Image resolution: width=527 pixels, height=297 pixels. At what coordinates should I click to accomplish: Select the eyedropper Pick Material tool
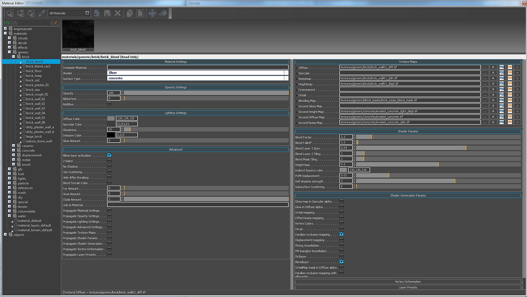(42, 13)
